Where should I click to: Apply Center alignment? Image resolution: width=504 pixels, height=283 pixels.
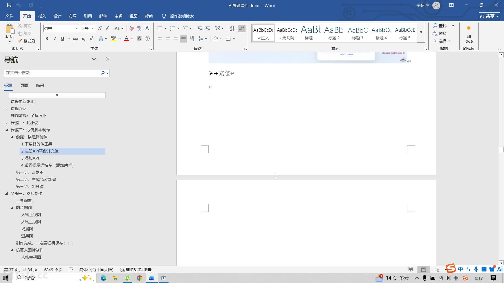coord(167,39)
